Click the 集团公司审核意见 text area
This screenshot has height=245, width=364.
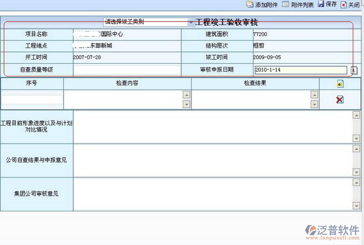tap(213, 194)
